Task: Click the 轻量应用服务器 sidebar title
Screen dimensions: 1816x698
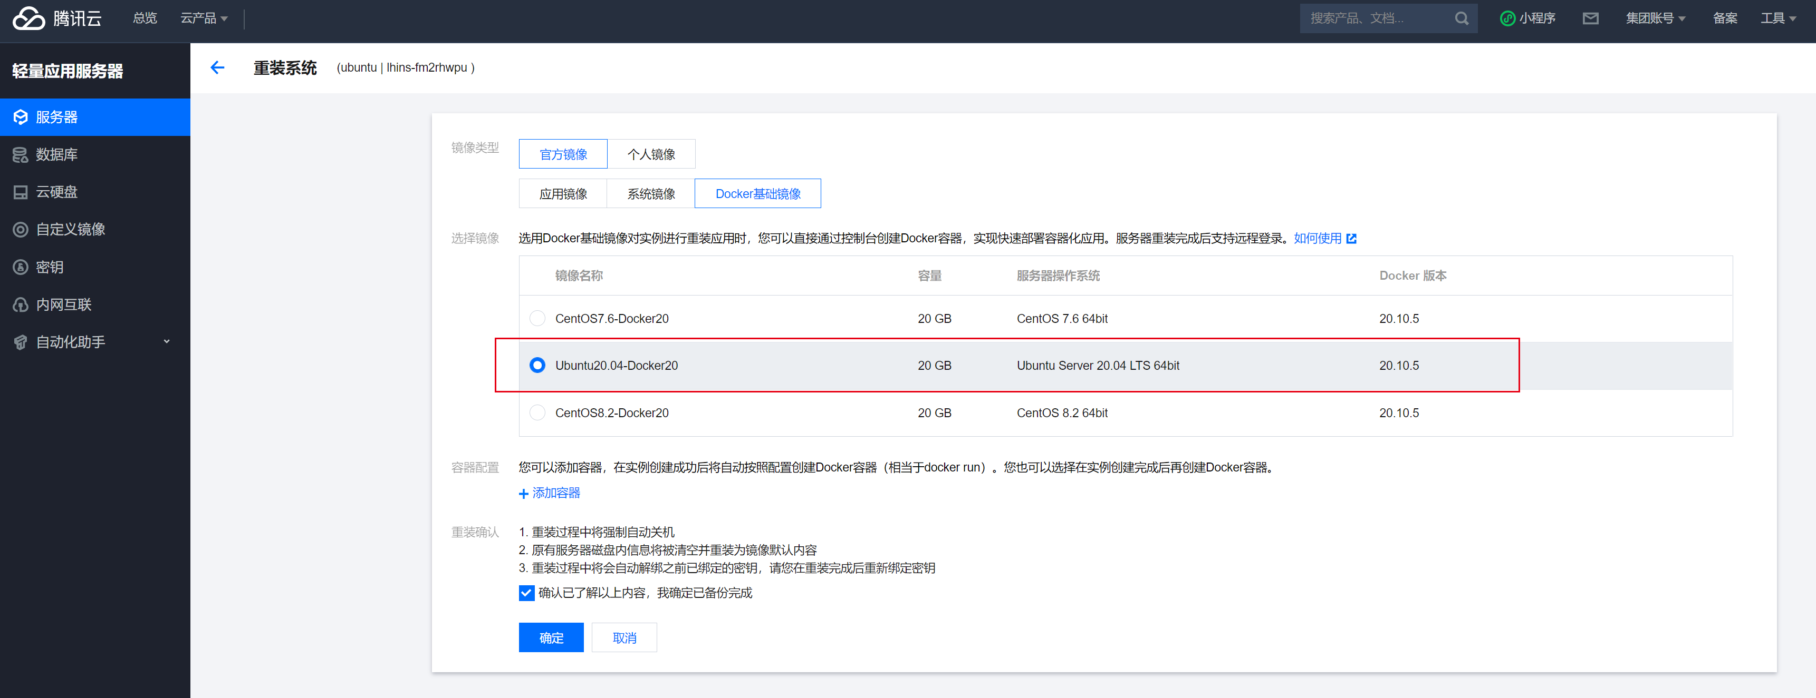Action: (68, 71)
